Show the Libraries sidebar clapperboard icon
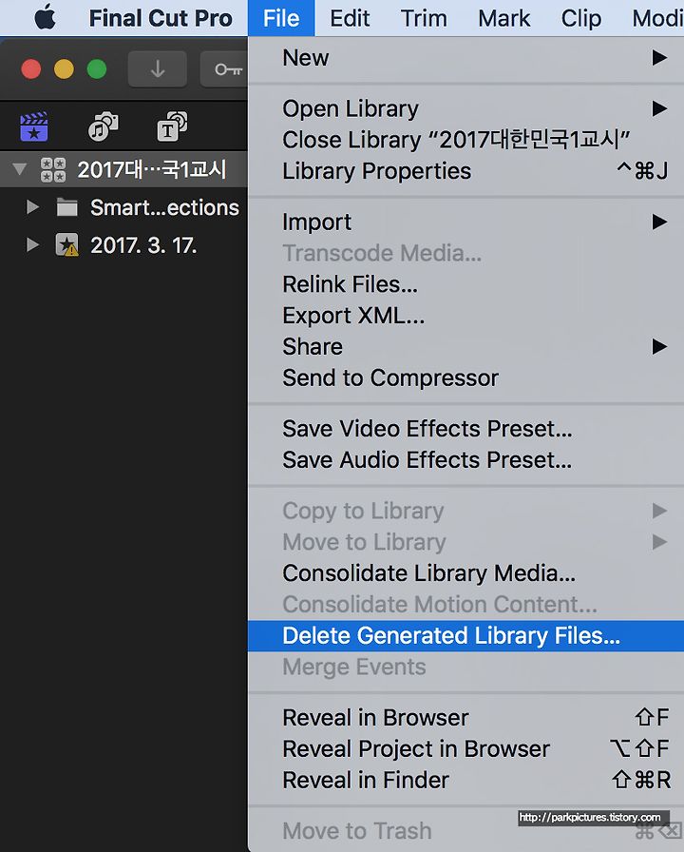The width and height of the screenshot is (684, 852). (x=33, y=127)
